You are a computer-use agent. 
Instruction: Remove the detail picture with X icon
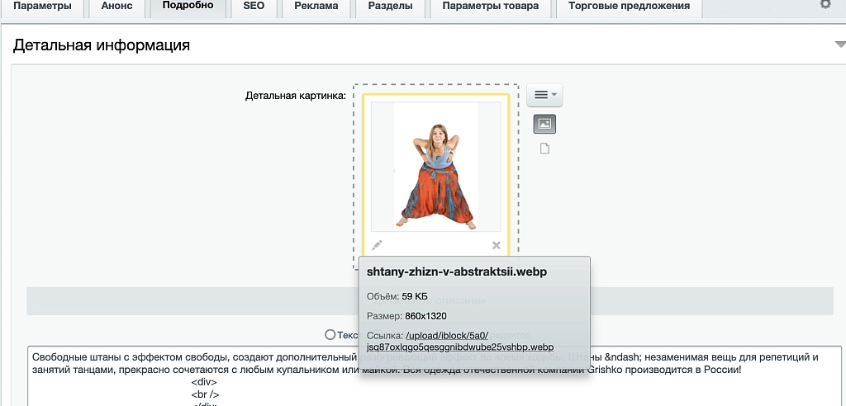pyautogui.click(x=497, y=245)
